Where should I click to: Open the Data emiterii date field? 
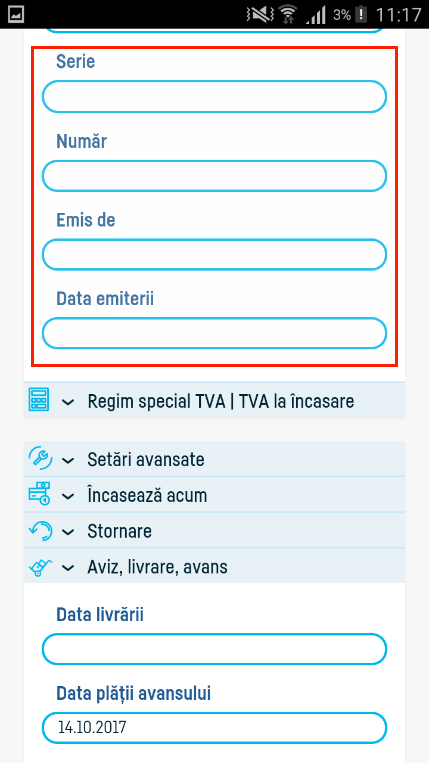[x=214, y=333]
